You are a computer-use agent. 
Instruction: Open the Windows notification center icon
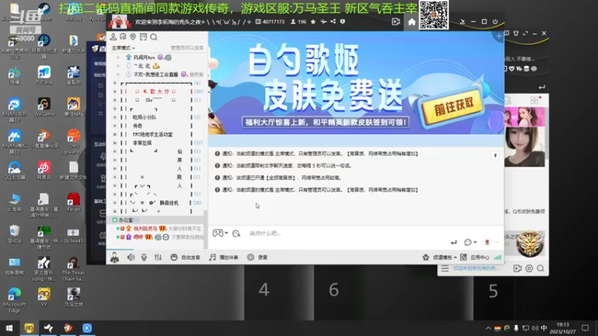(585, 328)
